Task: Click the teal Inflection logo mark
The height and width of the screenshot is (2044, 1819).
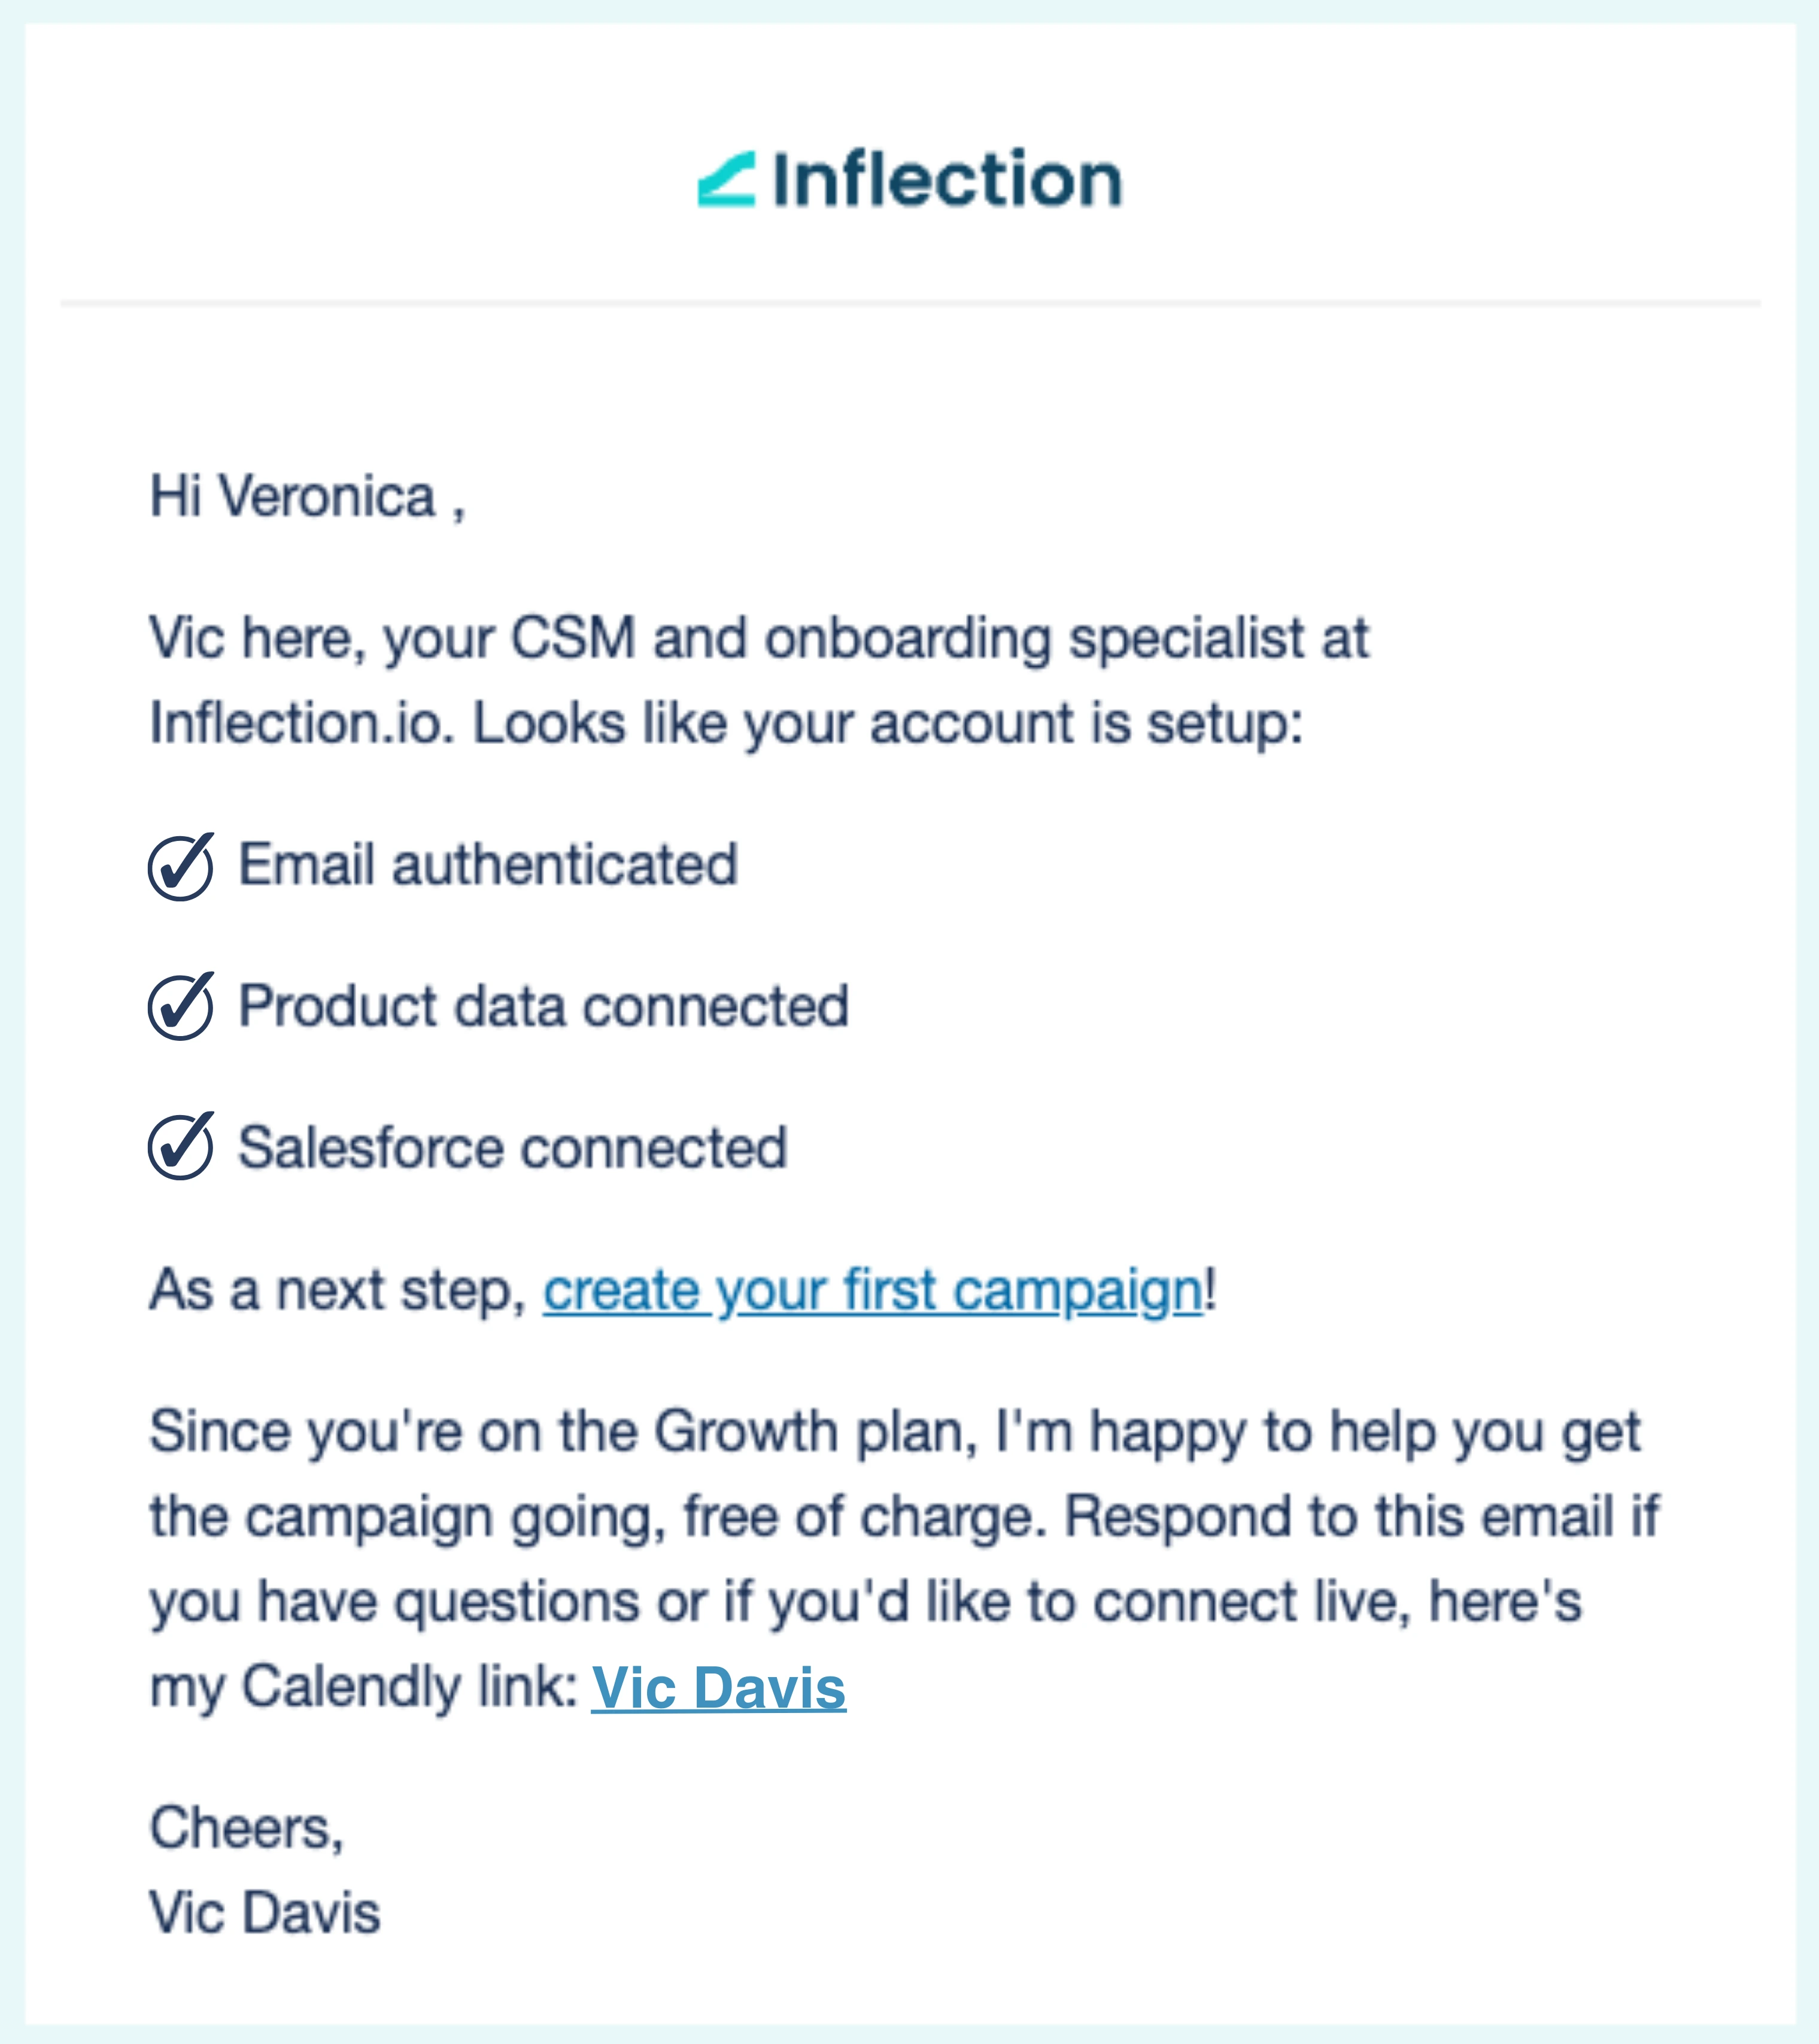Action: 726,180
